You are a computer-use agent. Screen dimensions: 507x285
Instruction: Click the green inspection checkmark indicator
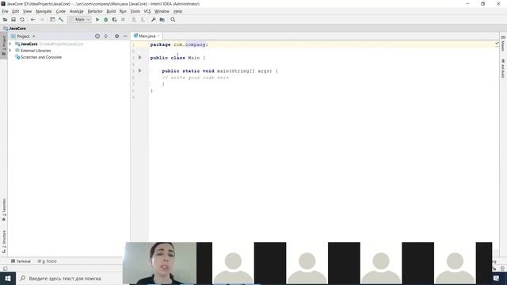[x=497, y=43]
